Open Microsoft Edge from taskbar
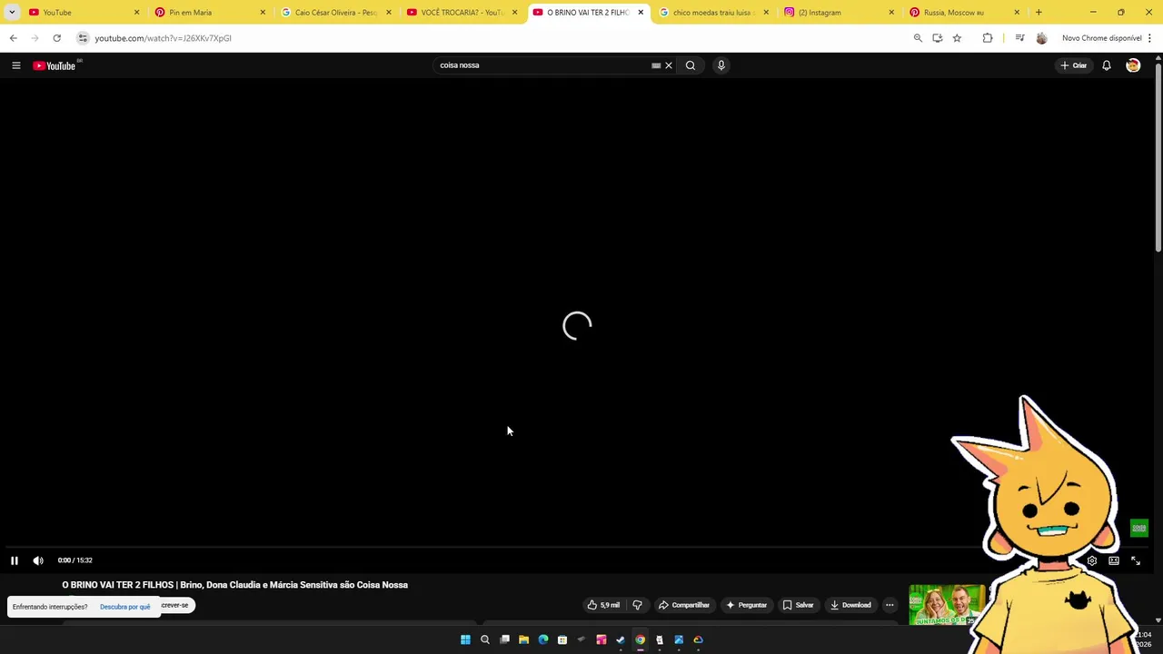This screenshot has width=1163, height=654. pos(543,639)
